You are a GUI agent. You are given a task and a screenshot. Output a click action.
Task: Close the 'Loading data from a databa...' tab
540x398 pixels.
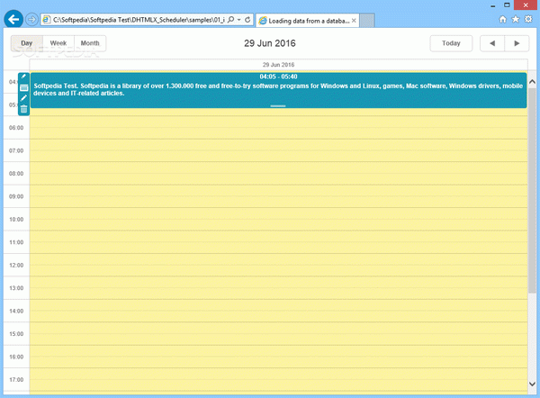(354, 21)
